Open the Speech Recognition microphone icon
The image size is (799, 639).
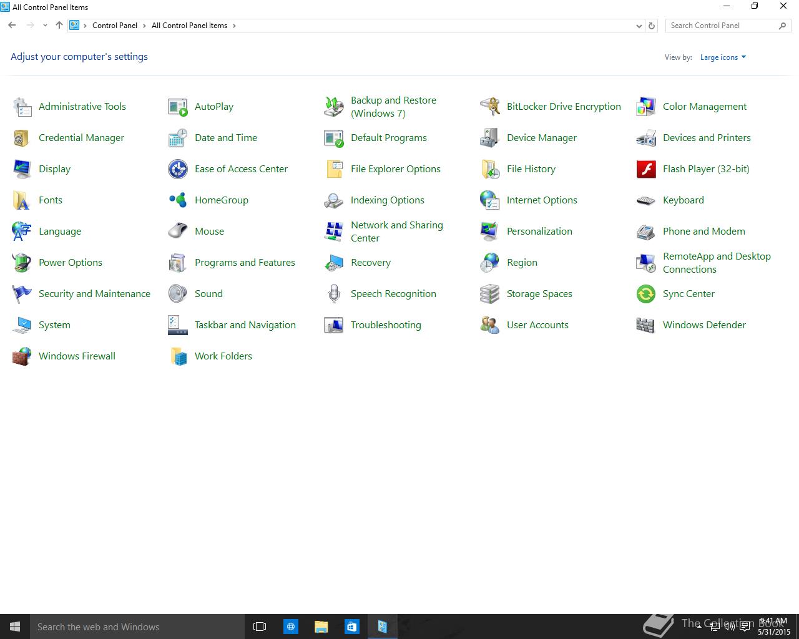pyautogui.click(x=334, y=294)
